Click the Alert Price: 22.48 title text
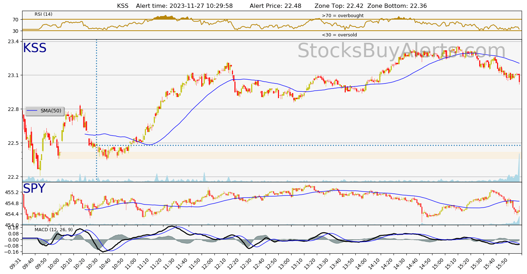527x274 pixels. (x=275, y=6)
